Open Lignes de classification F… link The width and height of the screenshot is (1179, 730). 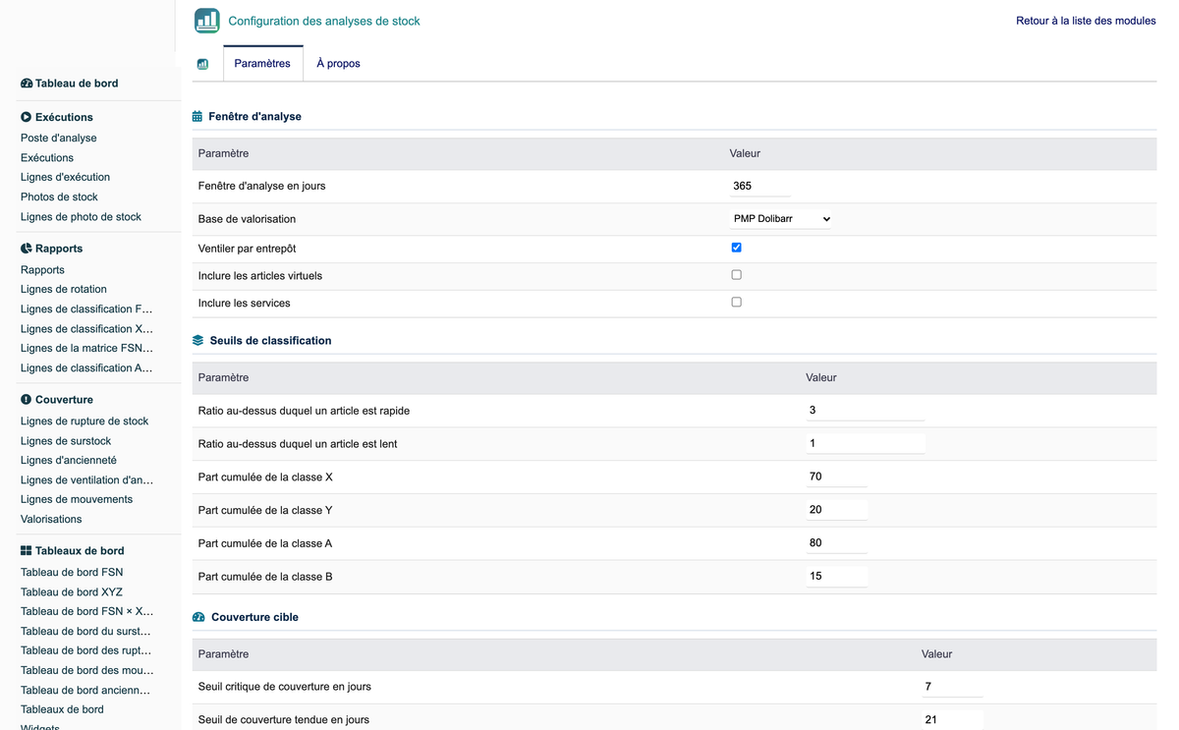[86, 309]
